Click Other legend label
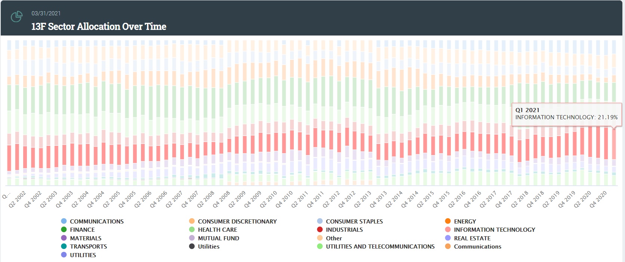The height and width of the screenshot is (262, 625). tap(334, 238)
